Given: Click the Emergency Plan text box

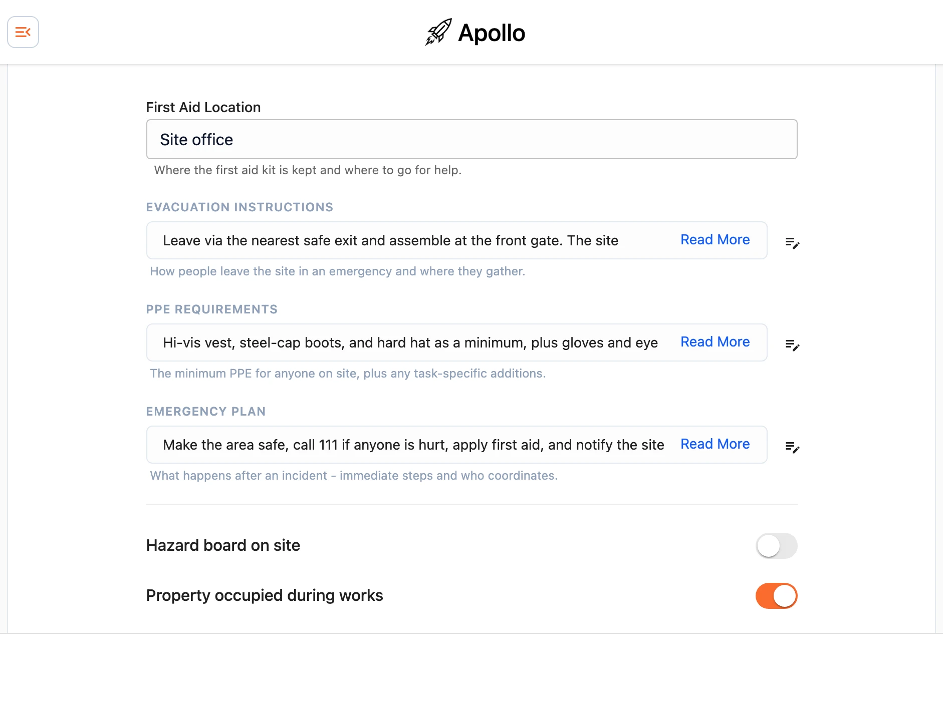Looking at the screenshot, I should [x=456, y=445].
